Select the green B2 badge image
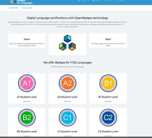 (27, 118)
